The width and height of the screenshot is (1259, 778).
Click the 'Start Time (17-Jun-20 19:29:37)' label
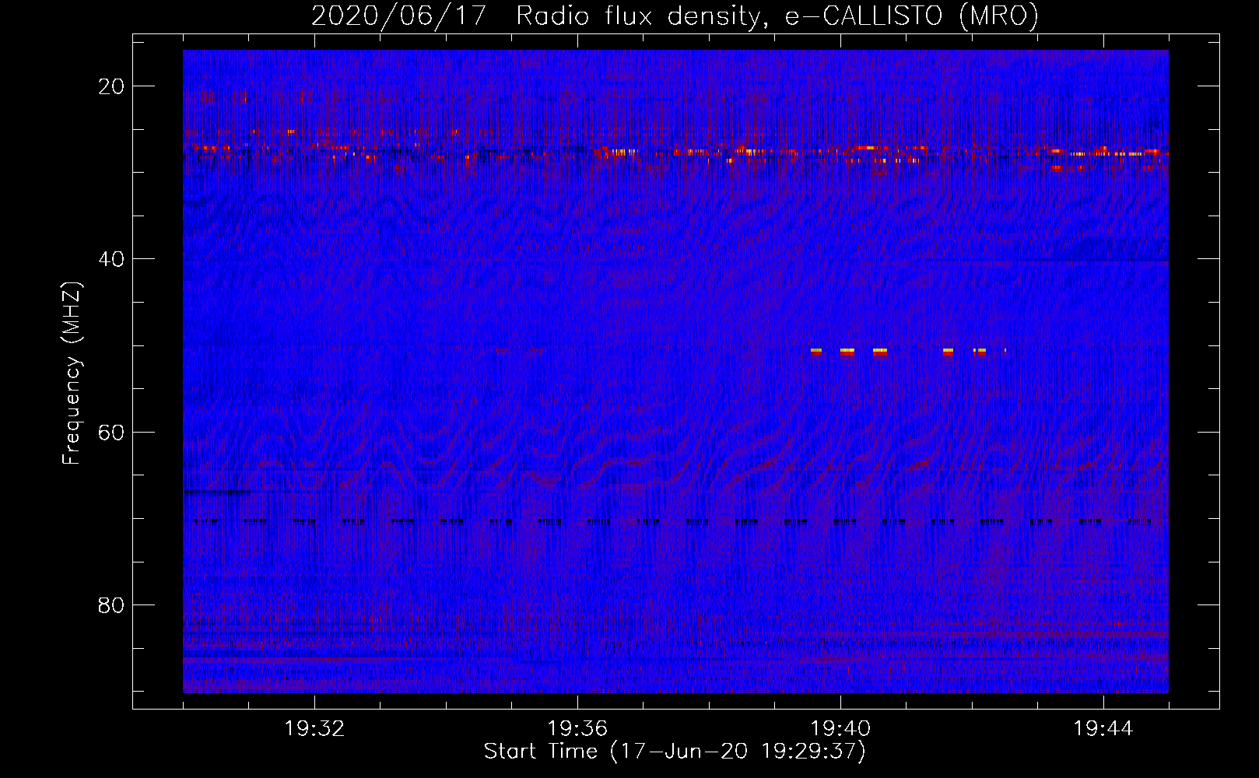click(675, 752)
